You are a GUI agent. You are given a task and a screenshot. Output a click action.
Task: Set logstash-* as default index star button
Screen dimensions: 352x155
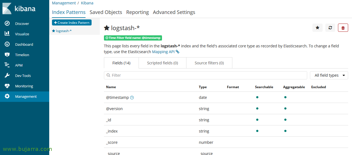pos(317,28)
